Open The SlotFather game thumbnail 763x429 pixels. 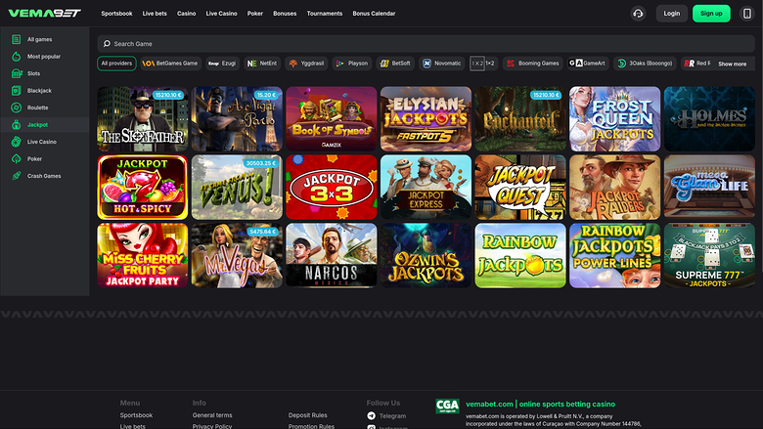pyautogui.click(x=143, y=119)
